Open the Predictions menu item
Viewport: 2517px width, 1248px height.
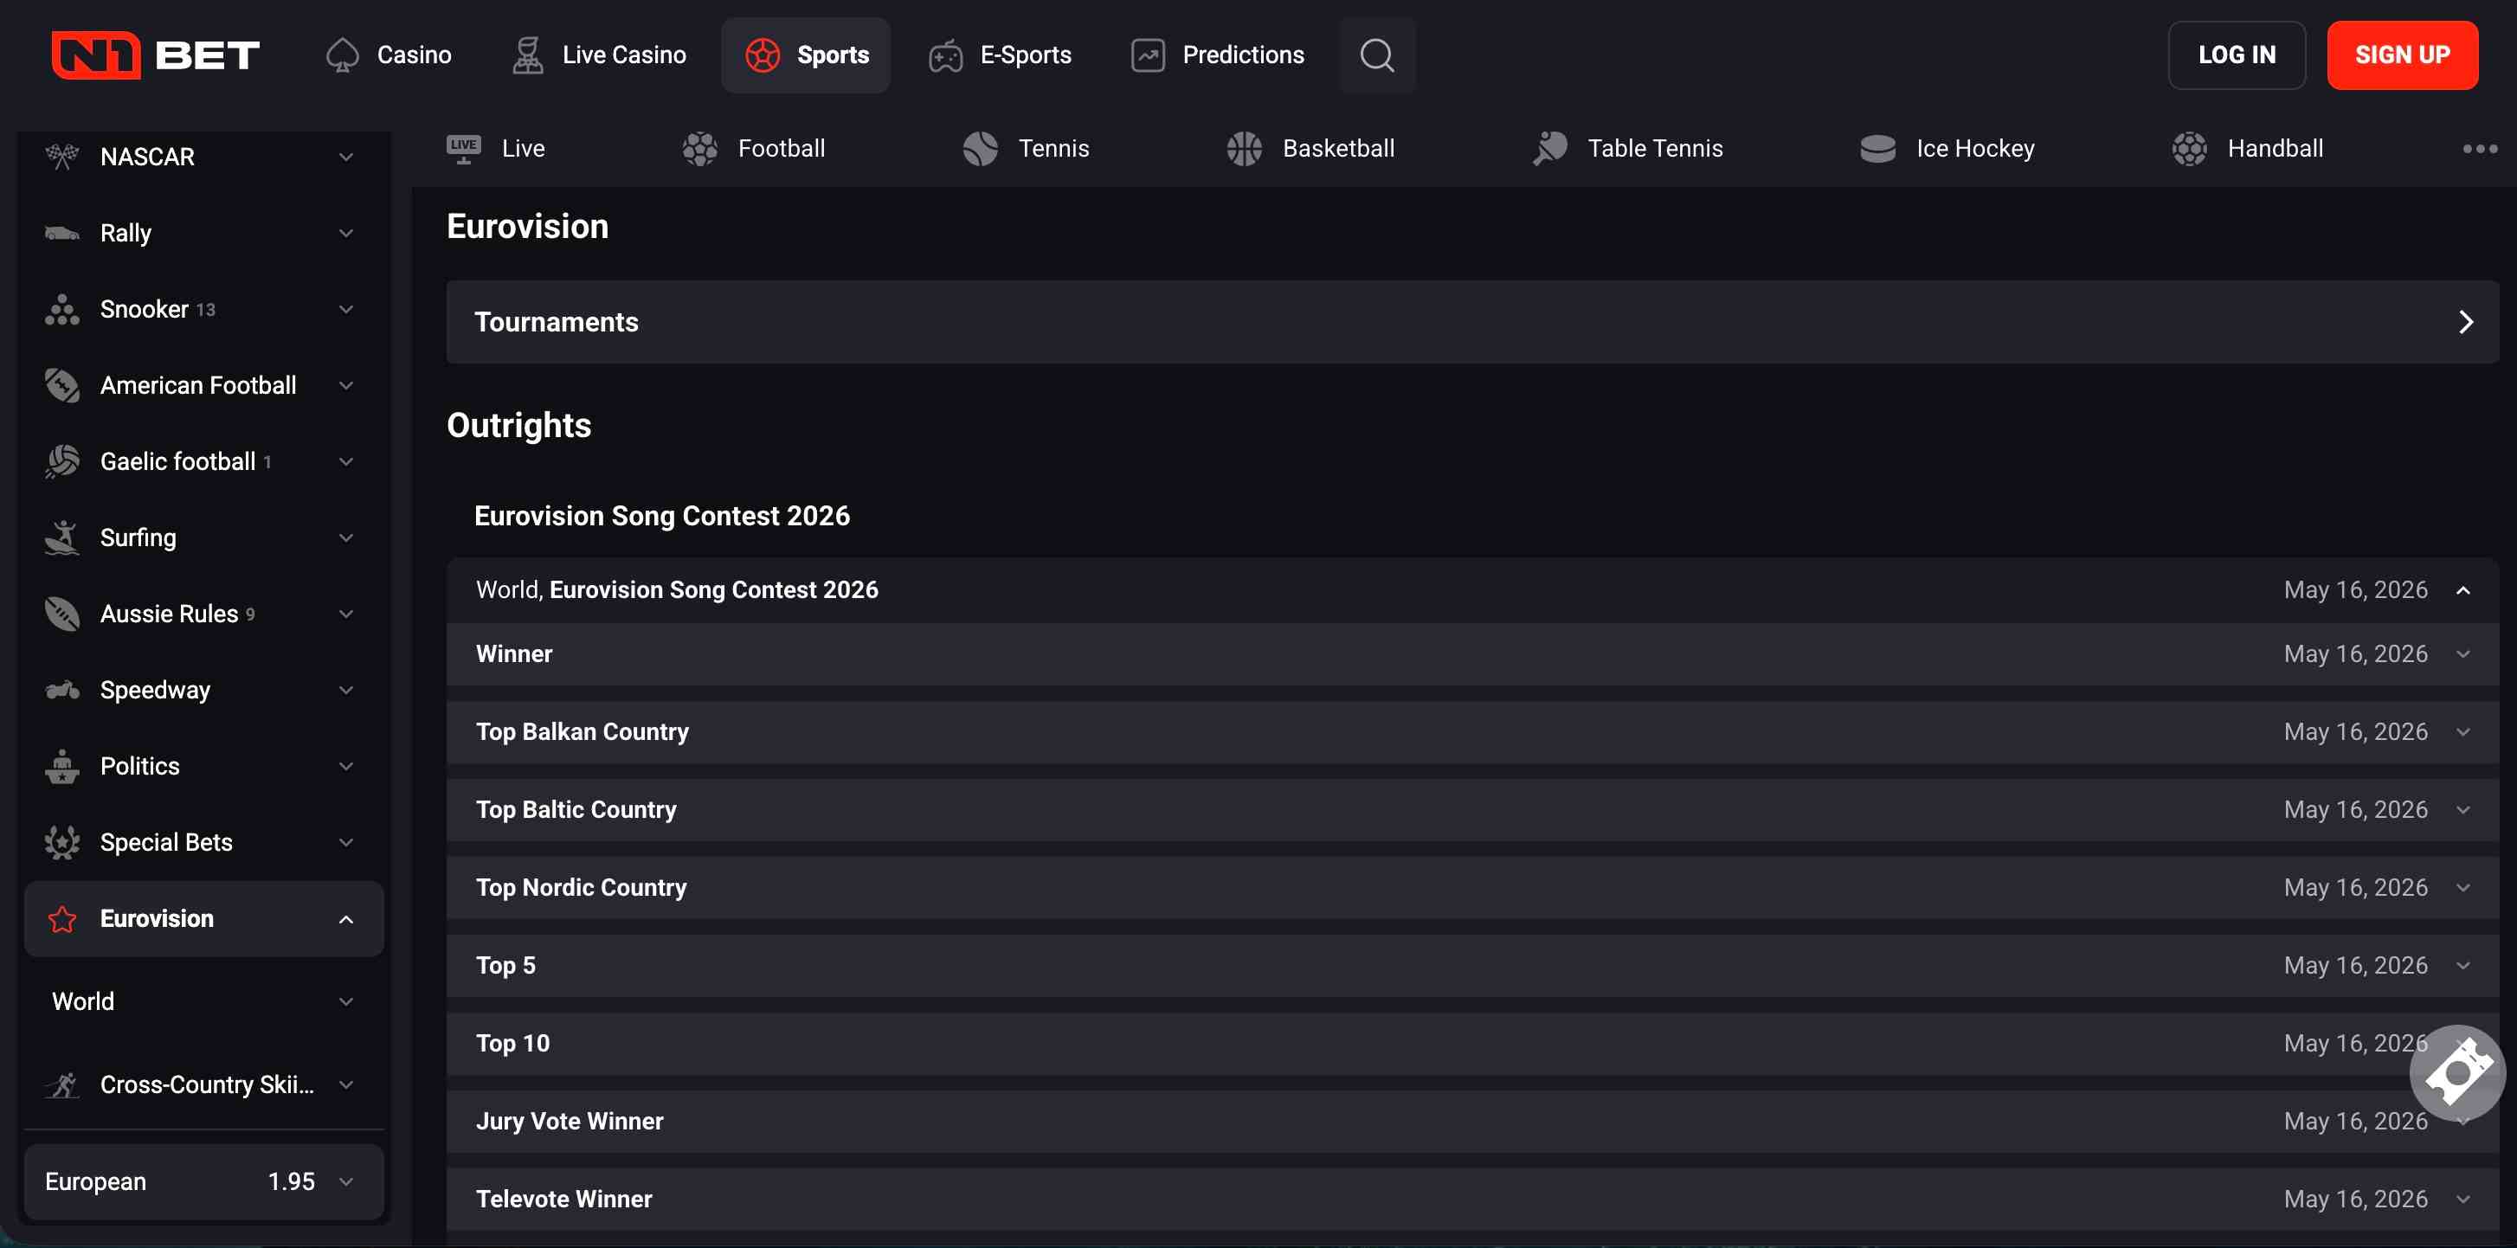coord(1216,55)
